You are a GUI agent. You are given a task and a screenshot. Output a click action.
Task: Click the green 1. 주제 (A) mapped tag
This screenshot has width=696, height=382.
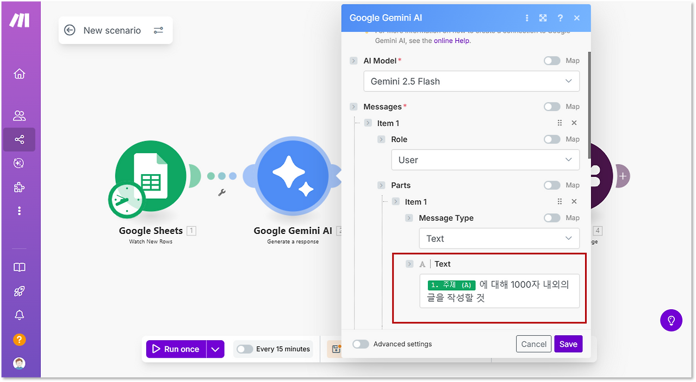452,285
